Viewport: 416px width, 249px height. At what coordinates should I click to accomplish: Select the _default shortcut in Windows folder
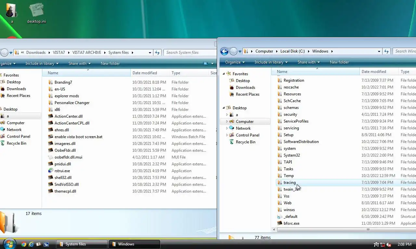point(290,217)
